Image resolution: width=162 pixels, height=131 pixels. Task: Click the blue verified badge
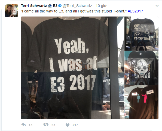[60, 6]
